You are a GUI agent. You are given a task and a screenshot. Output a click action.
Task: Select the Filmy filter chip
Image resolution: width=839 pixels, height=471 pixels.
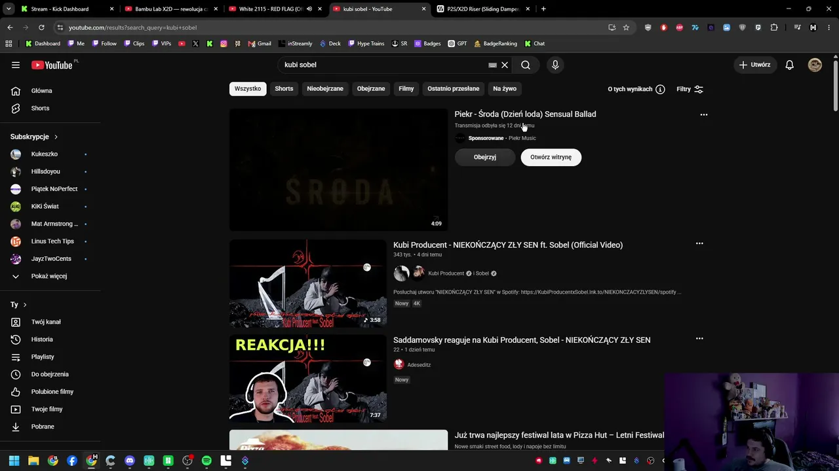pos(406,88)
